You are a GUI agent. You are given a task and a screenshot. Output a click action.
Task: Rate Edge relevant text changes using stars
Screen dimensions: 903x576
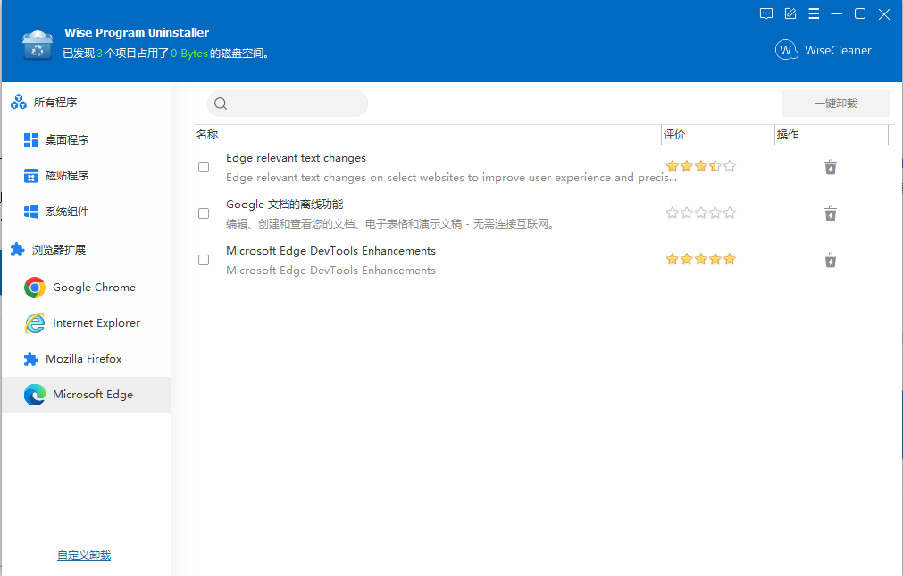coord(701,166)
